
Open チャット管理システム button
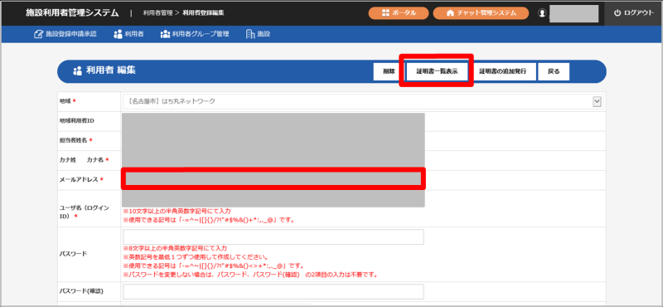coord(481,13)
